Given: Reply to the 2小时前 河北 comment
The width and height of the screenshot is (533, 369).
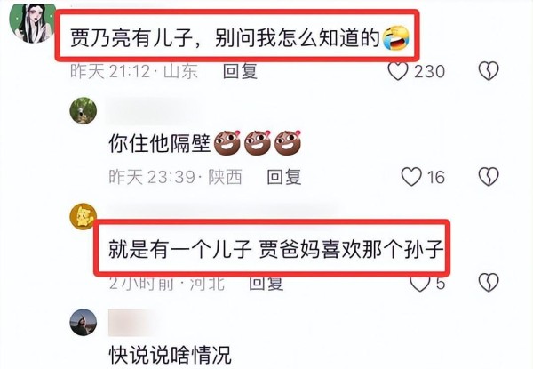Looking at the screenshot, I should point(266,283).
